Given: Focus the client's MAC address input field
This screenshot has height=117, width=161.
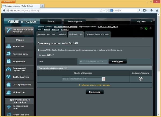Looking at the screenshot, I should pos(82,79).
